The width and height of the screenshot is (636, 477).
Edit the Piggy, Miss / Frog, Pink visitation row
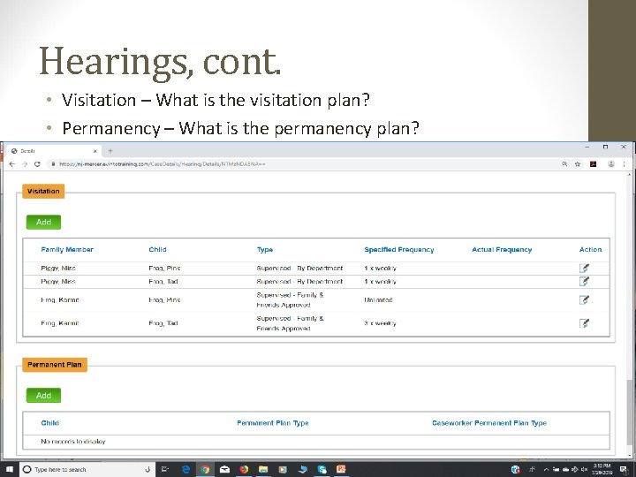click(584, 269)
